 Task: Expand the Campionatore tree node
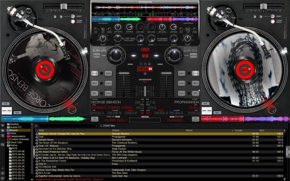click(6, 136)
